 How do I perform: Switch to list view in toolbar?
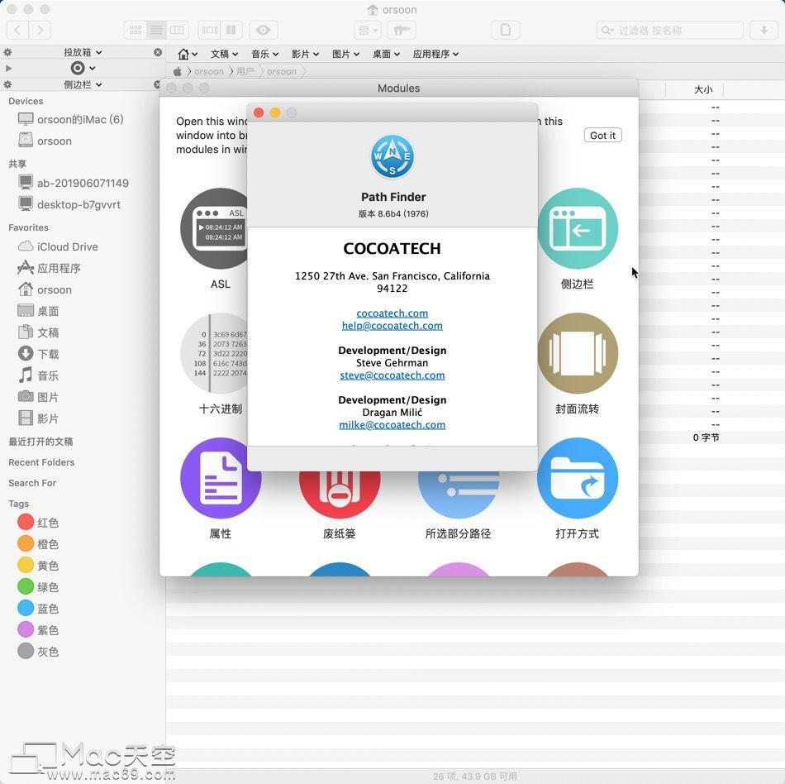click(x=156, y=30)
